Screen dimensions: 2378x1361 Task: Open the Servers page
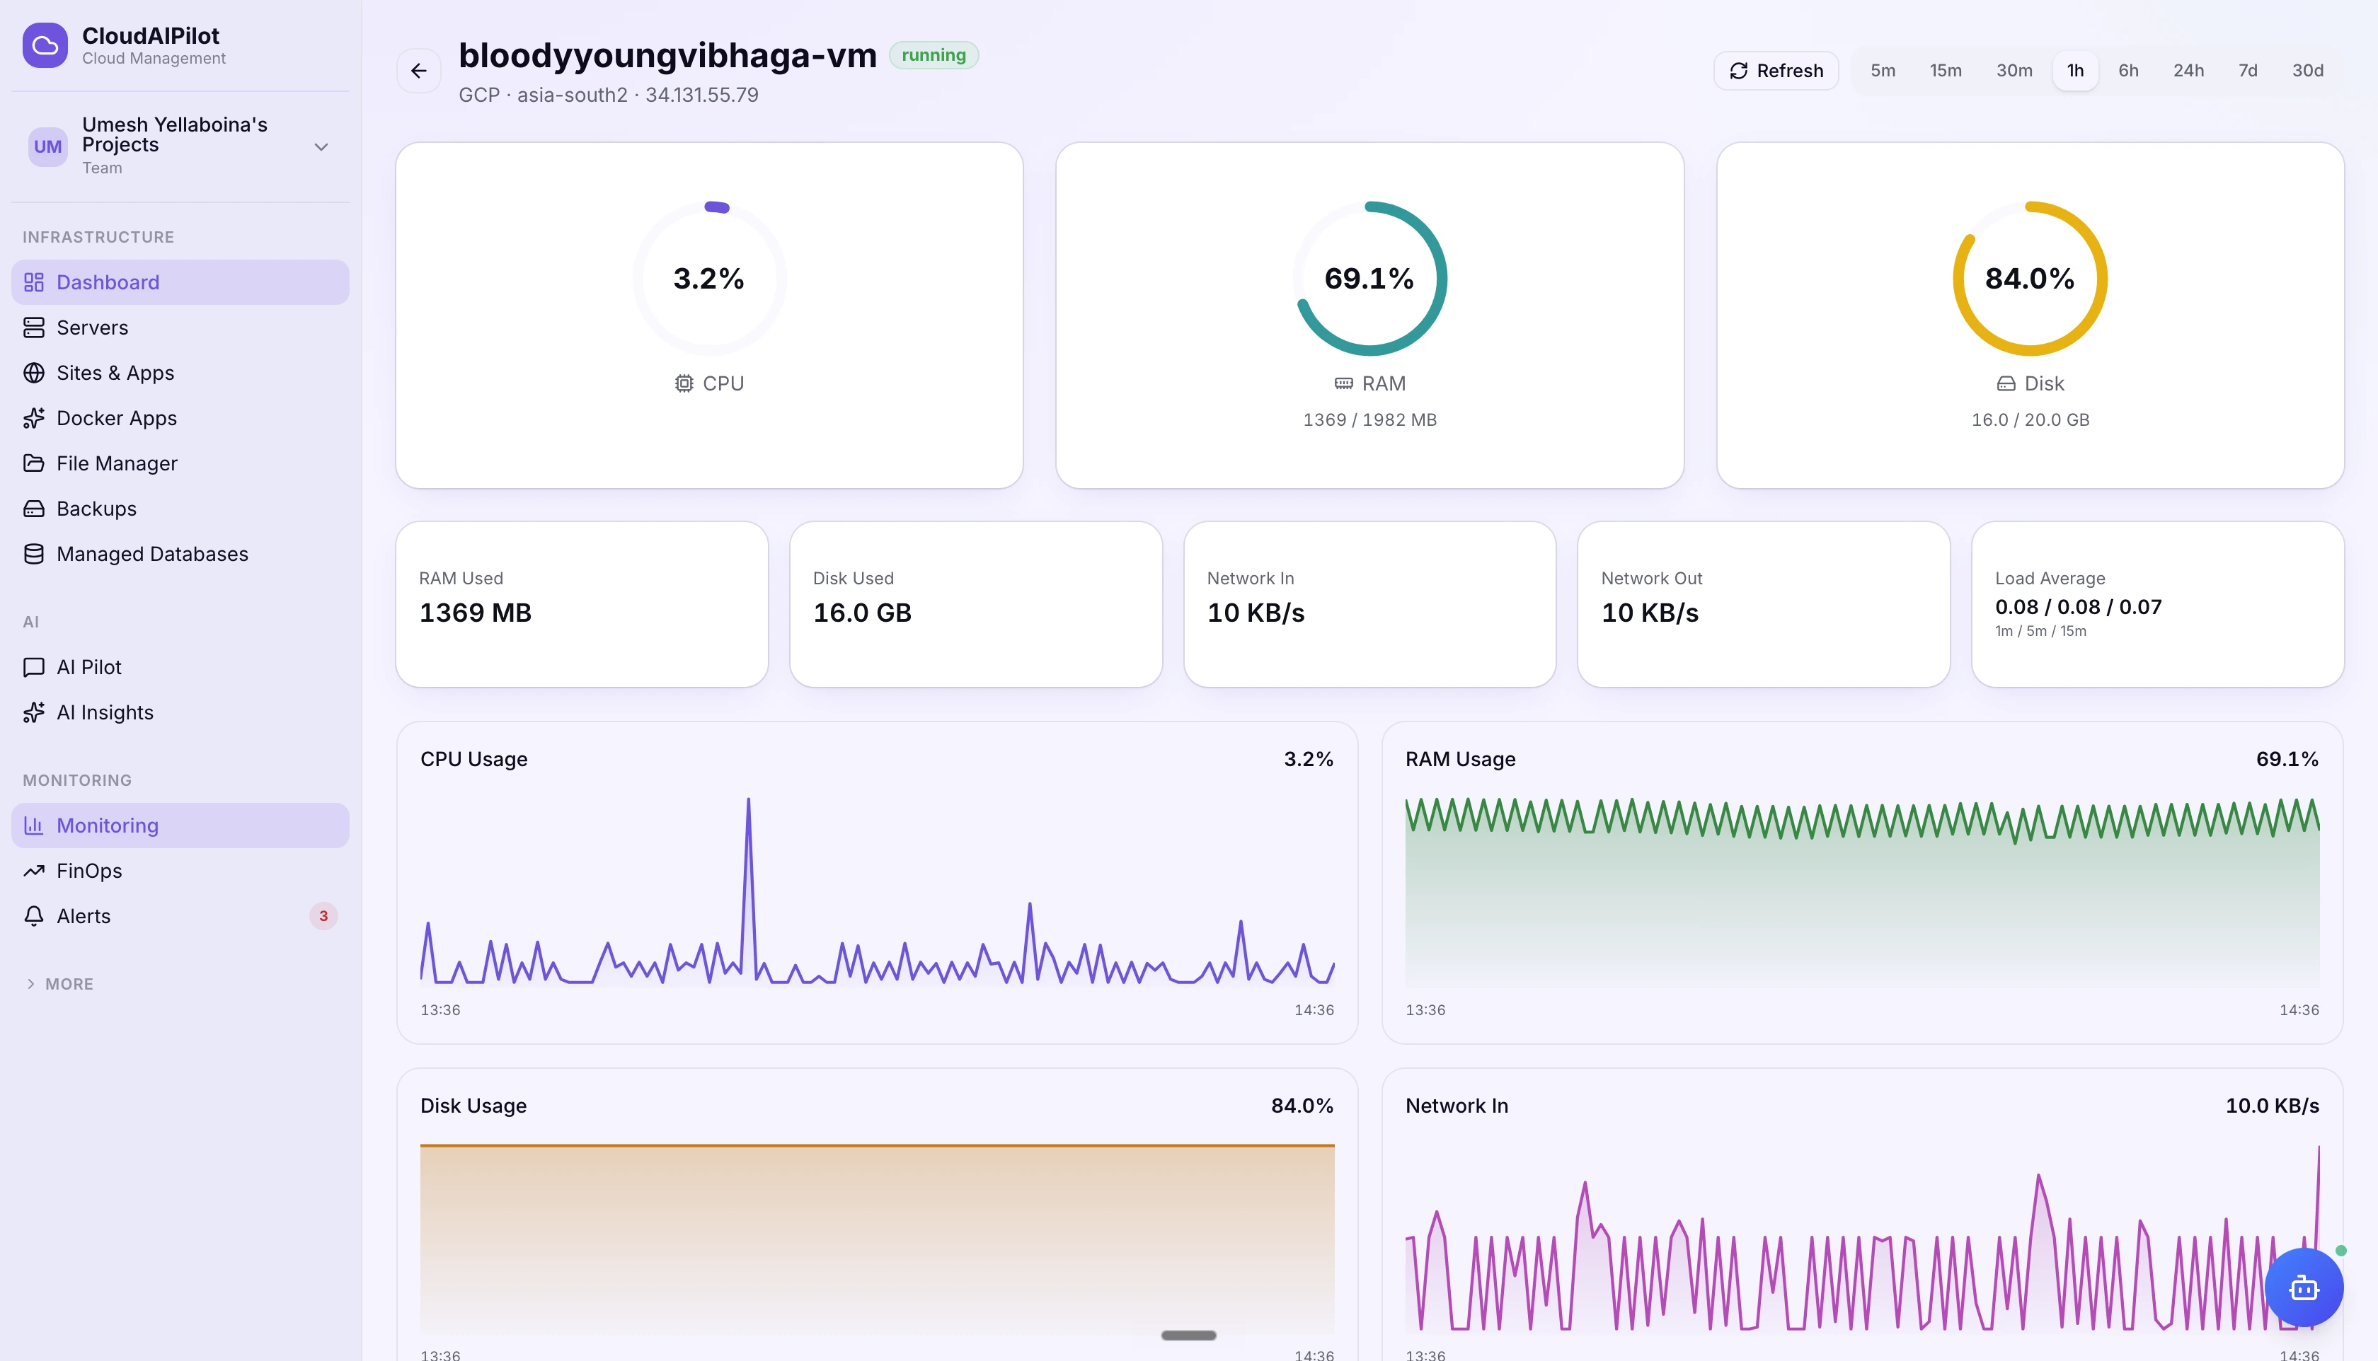point(180,327)
